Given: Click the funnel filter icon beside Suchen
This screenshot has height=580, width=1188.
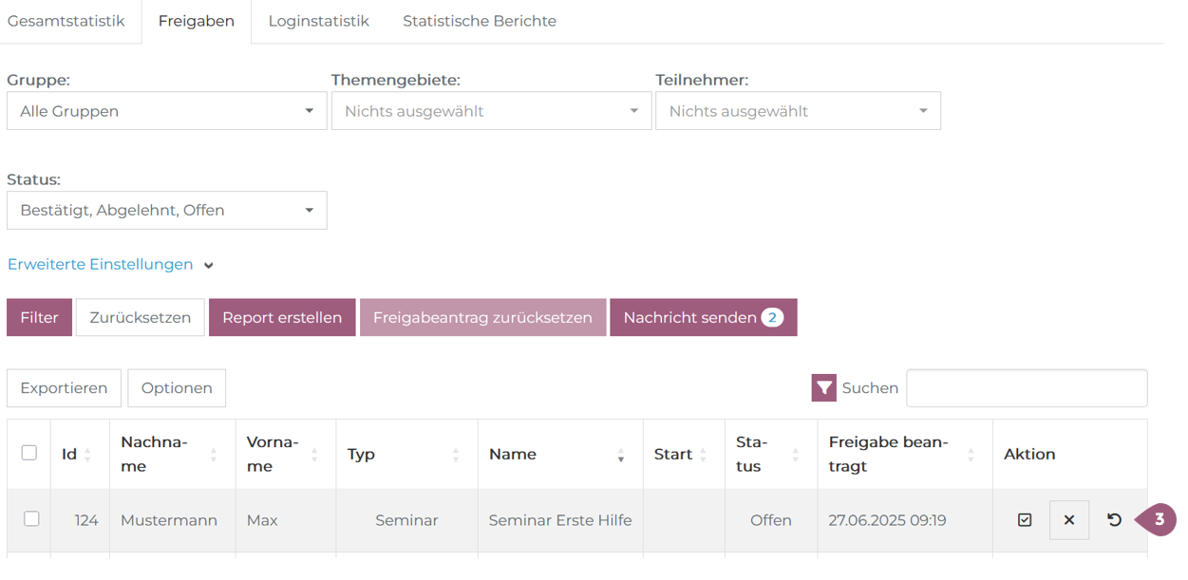Looking at the screenshot, I should [823, 388].
